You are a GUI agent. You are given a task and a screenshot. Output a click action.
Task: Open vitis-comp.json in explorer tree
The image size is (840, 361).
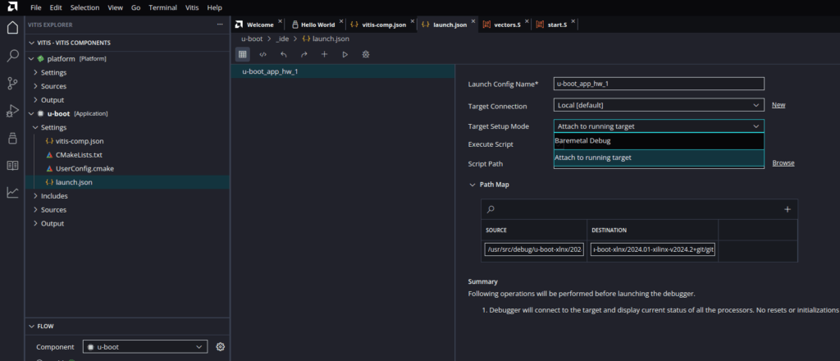(x=80, y=141)
